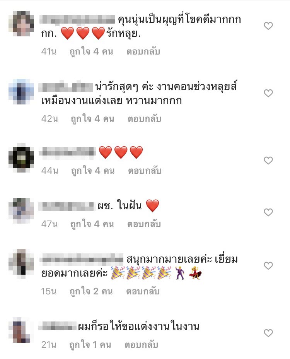Open avatar of the ผช. ในฝัน commenter

coord(21,211)
